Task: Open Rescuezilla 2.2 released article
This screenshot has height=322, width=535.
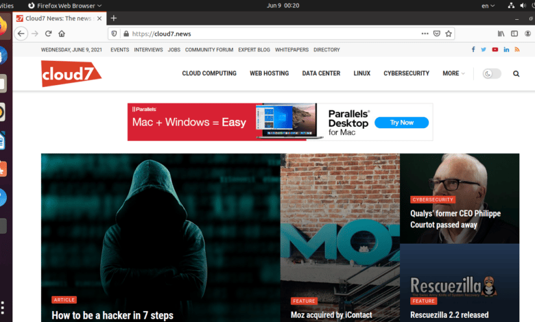Action: point(449,315)
